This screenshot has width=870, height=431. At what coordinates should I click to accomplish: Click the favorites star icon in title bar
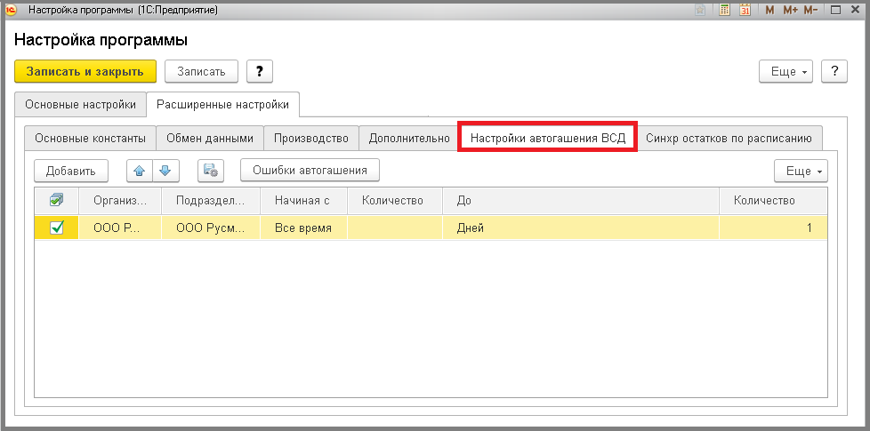pyautogui.click(x=700, y=10)
